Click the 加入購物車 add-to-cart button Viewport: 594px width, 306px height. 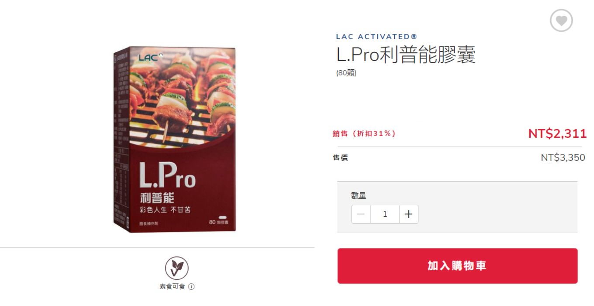click(x=457, y=266)
